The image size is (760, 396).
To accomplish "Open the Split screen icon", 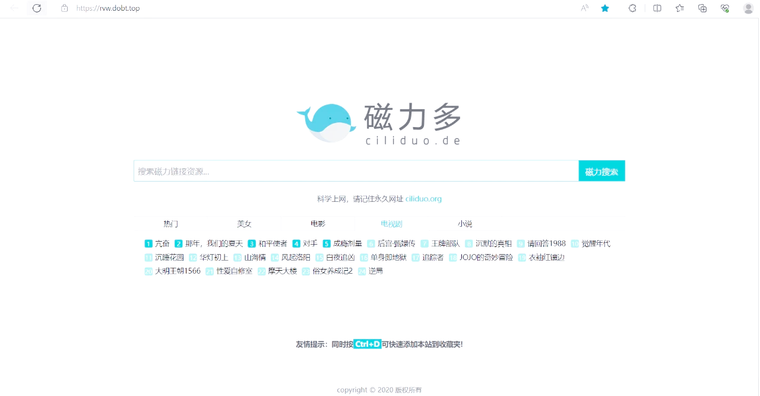I will (x=657, y=8).
